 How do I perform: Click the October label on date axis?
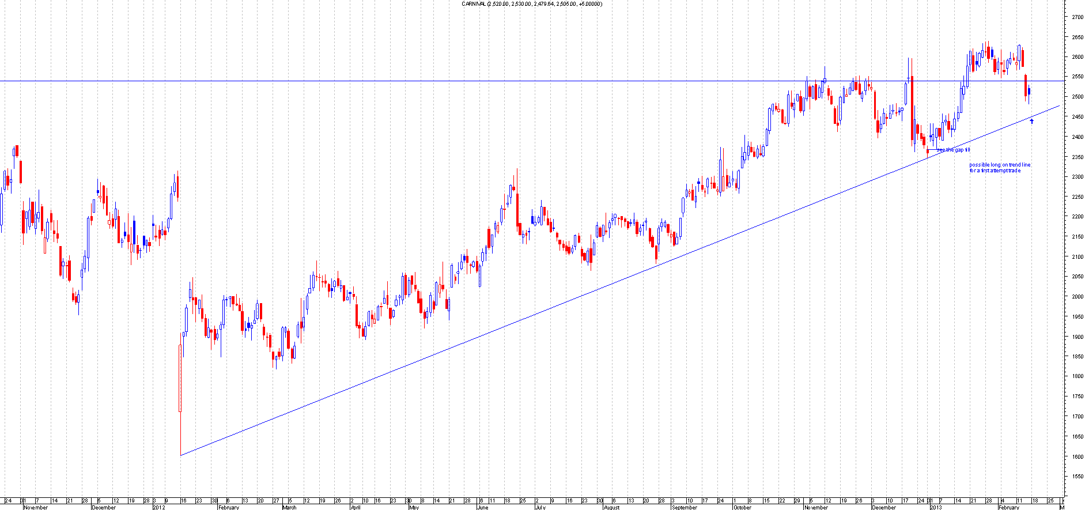(742, 507)
